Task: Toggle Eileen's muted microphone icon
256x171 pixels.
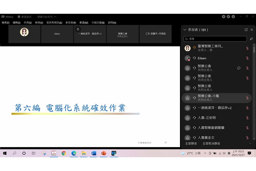Action: click(x=247, y=58)
